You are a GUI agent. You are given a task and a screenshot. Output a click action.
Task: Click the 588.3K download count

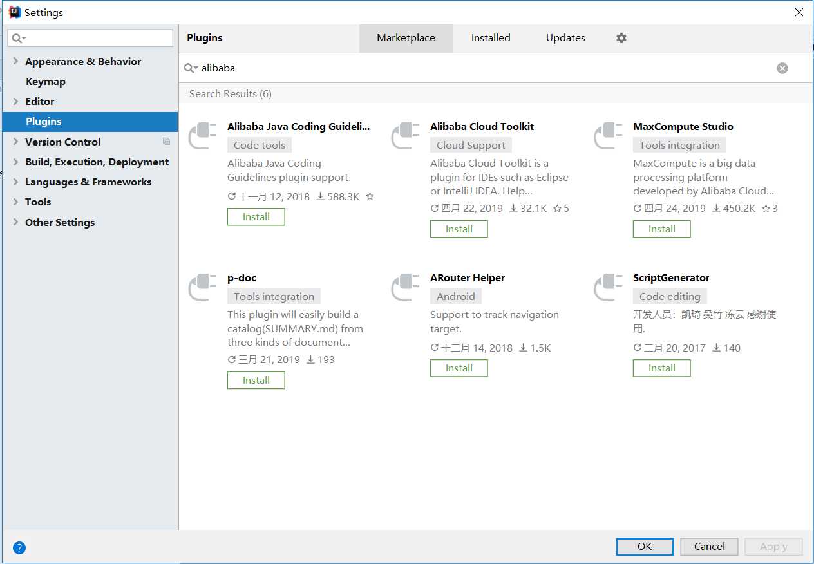tap(343, 196)
